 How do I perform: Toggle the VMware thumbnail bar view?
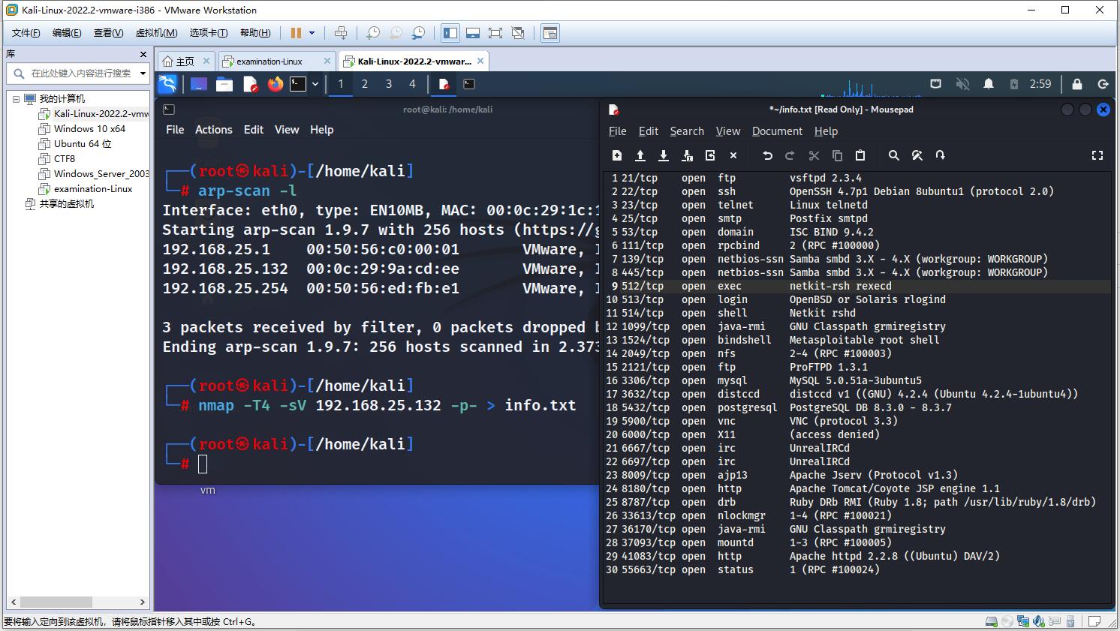tap(473, 33)
